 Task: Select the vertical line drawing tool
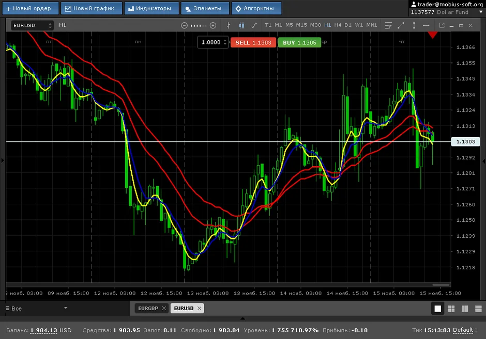pyautogui.click(x=414, y=25)
